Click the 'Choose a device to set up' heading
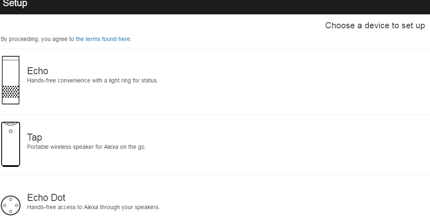This screenshot has height=221, width=430. 375,25
